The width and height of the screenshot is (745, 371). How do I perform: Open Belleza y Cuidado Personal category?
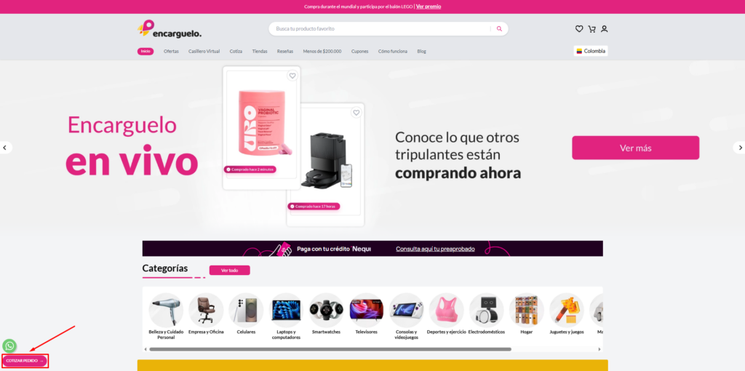pyautogui.click(x=166, y=317)
